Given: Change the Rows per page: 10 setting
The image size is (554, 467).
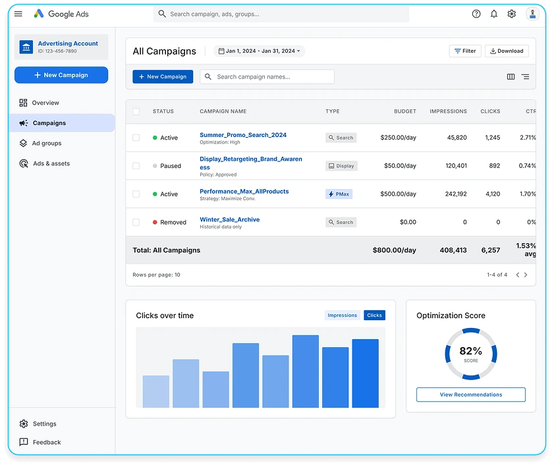Looking at the screenshot, I should click(x=156, y=275).
